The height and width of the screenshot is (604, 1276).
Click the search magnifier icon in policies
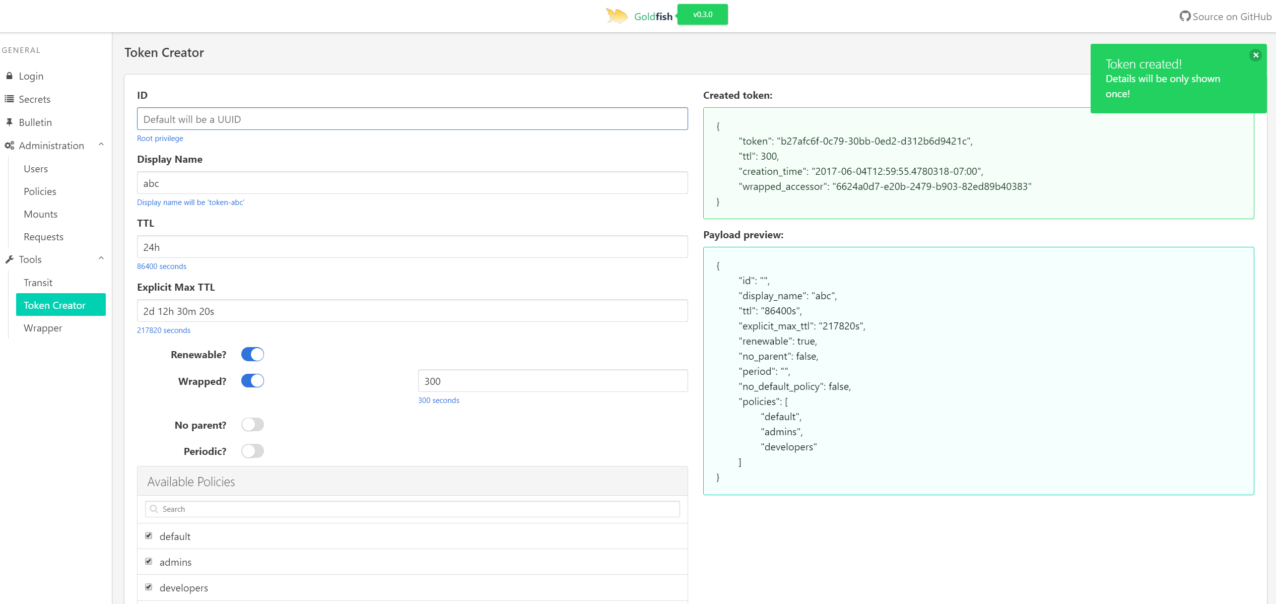tap(154, 509)
